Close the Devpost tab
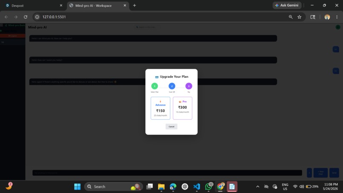The width and height of the screenshot is (343, 193). [x=61, y=6]
